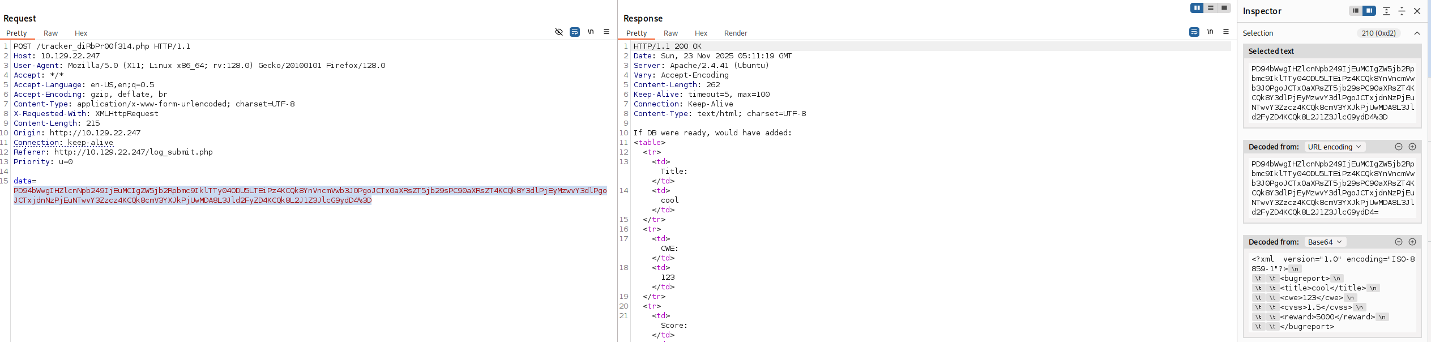Remove the URL encoding decode step

pos(1398,147)
